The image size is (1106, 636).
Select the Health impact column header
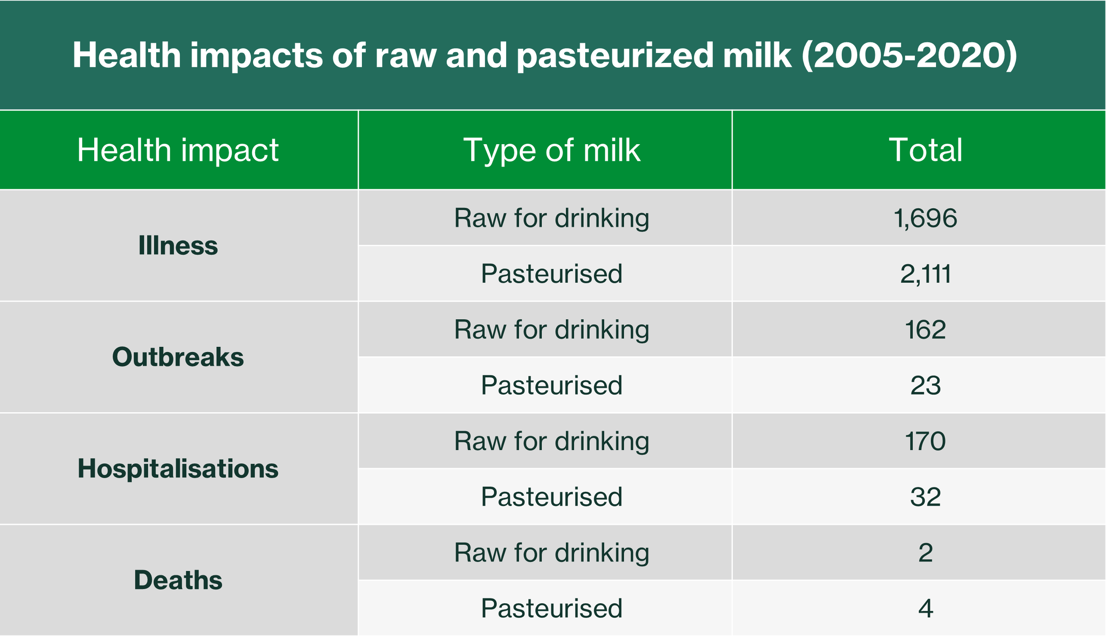[178, 150]
